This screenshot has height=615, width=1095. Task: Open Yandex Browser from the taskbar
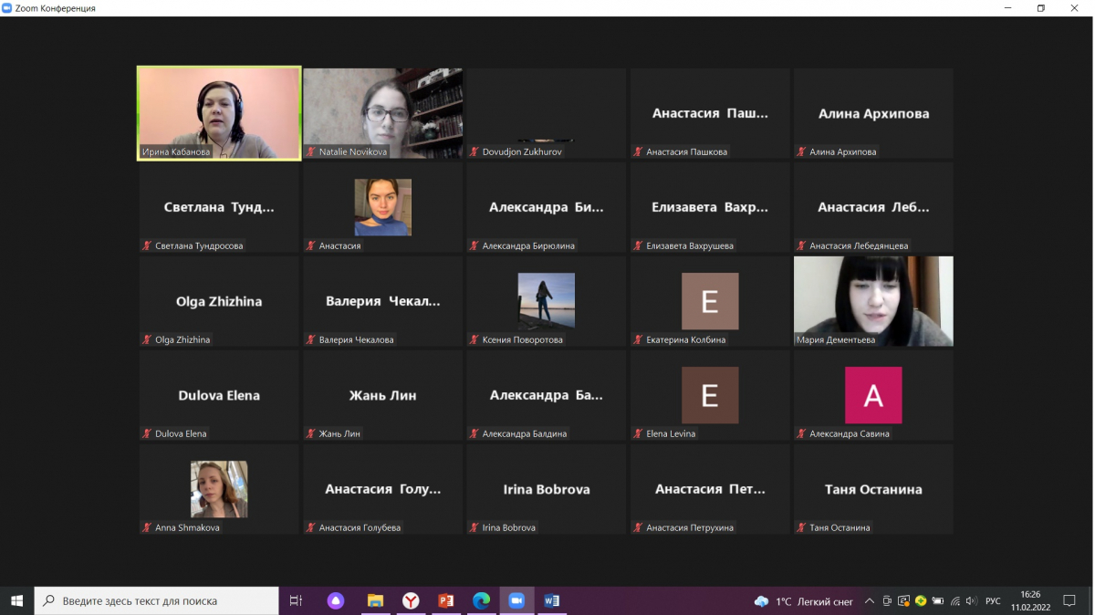411,600
